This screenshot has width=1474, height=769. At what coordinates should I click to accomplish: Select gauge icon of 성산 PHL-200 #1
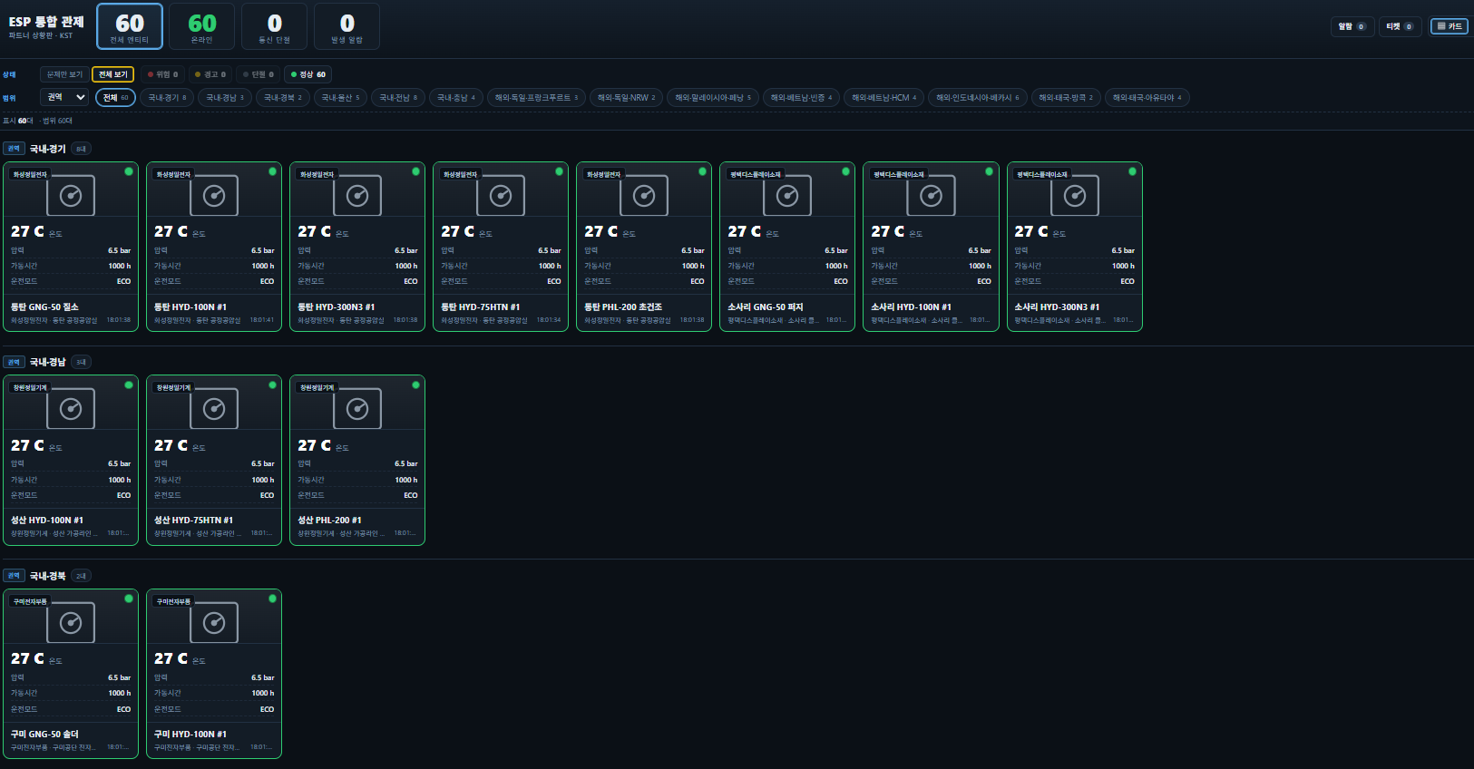click(x=357, y=409)
